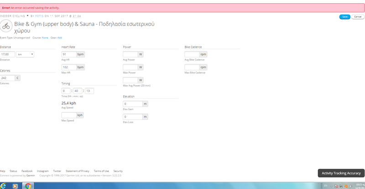
Task: Select the Distance value input field
Action: point(7,54)
